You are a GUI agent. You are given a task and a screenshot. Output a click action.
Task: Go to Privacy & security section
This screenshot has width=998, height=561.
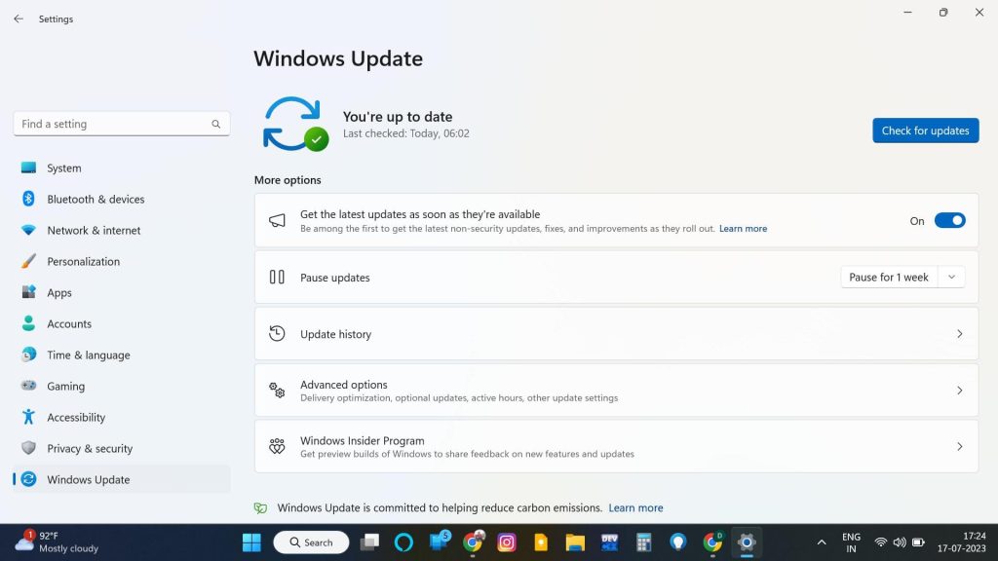(x=90, y=449)
